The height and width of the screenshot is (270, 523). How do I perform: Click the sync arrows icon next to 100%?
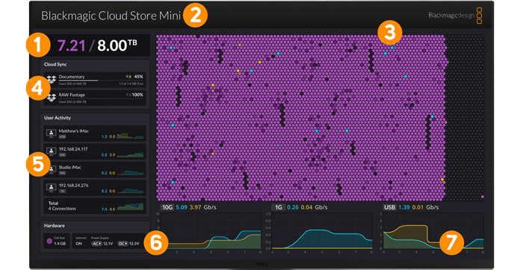coord(129,95)
